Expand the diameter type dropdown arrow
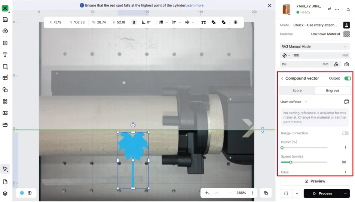 (x=289, y=55)
